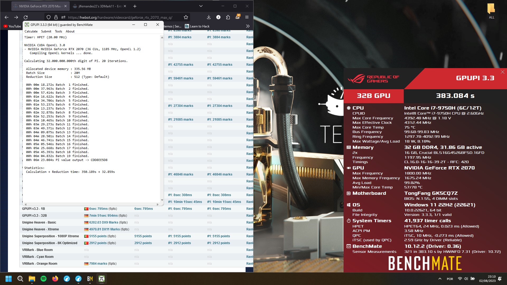This screenshot has height=285, width=507.
Task: Open Firefox hamburger application menu
Action: (x=247, y=17)
